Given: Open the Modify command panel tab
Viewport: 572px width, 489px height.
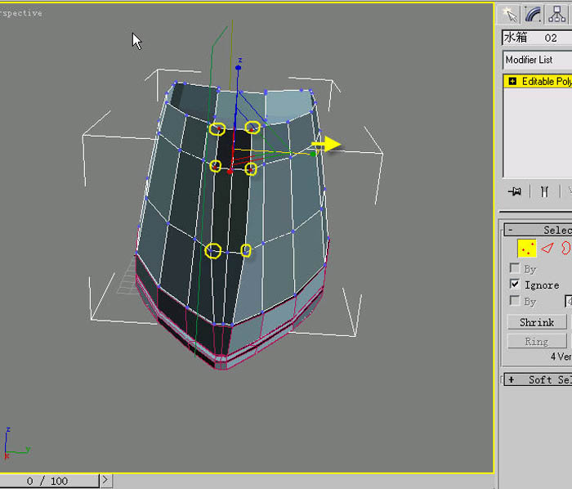Looking at the screenshot, I should tap(533, 15).
